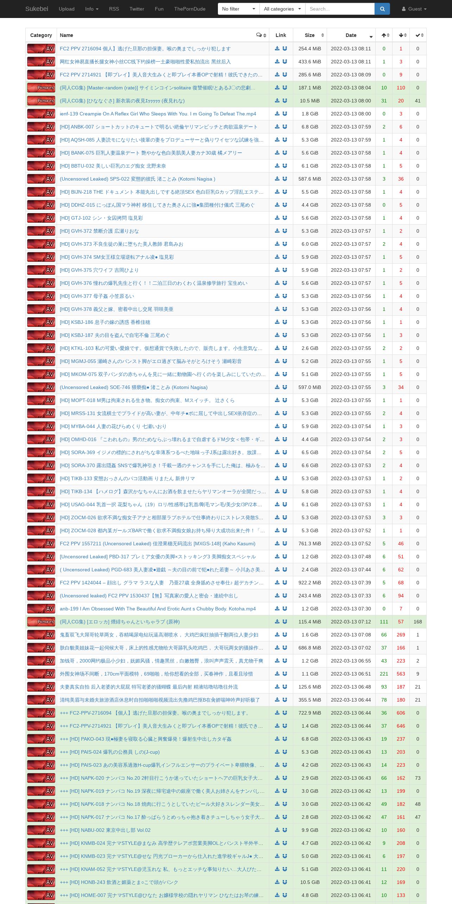
Task: Click the search magnifier button
Action: pos(382,9)
